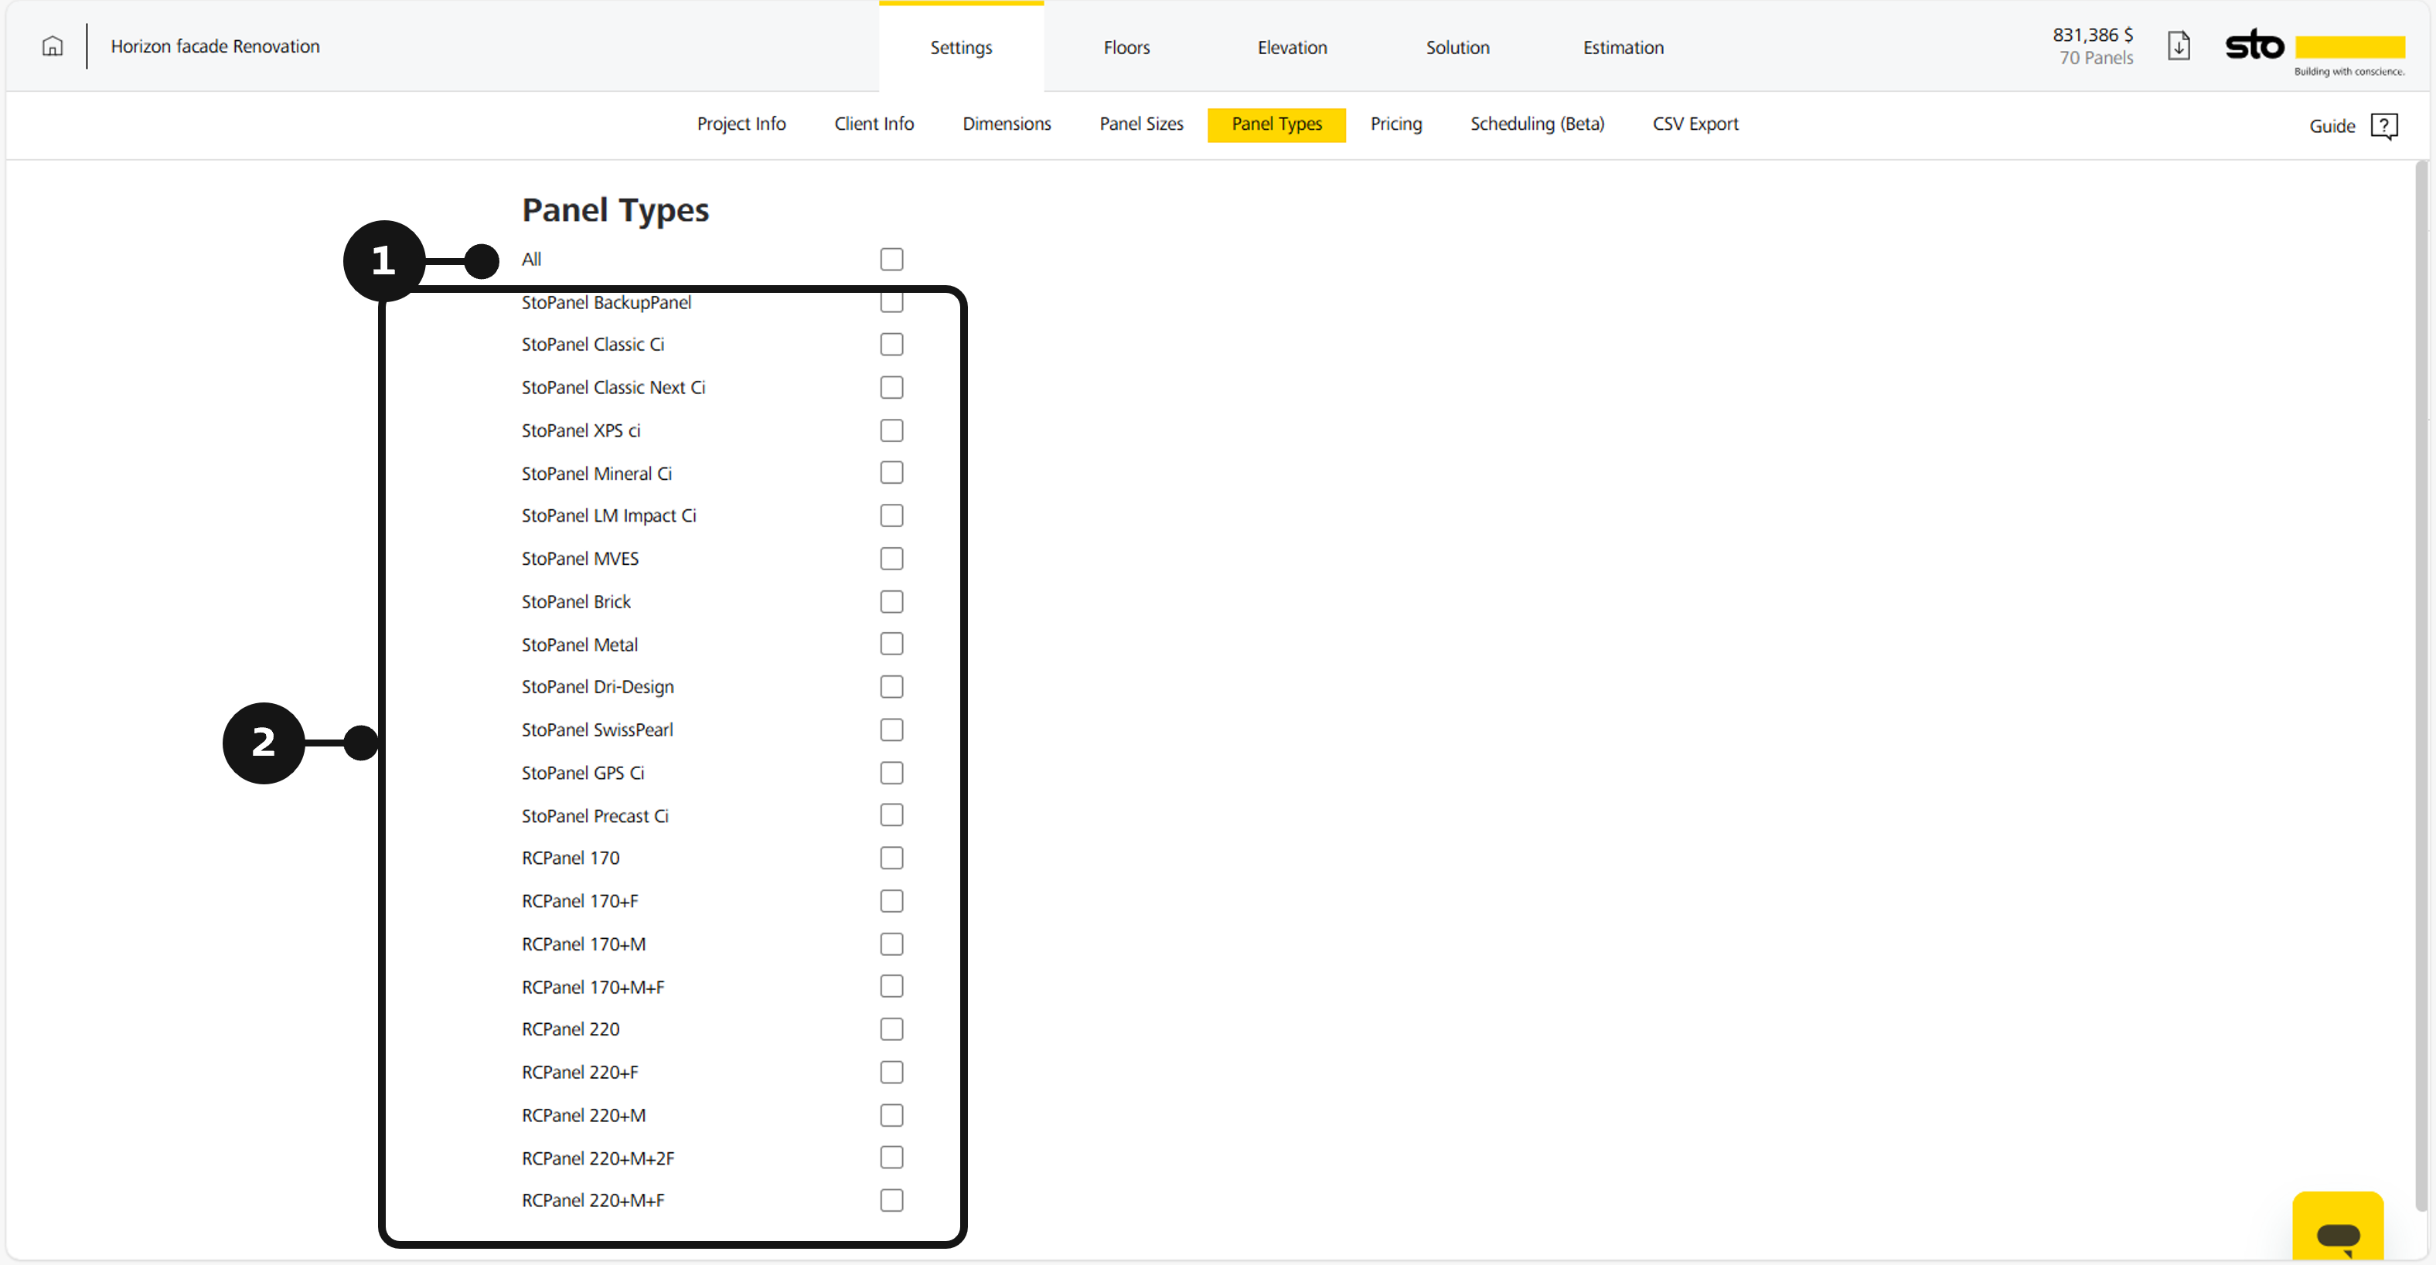This screenshot has height=1265, width=2436.
Task: Tick StoPanel Classic Next Ci
Action: 891,388
